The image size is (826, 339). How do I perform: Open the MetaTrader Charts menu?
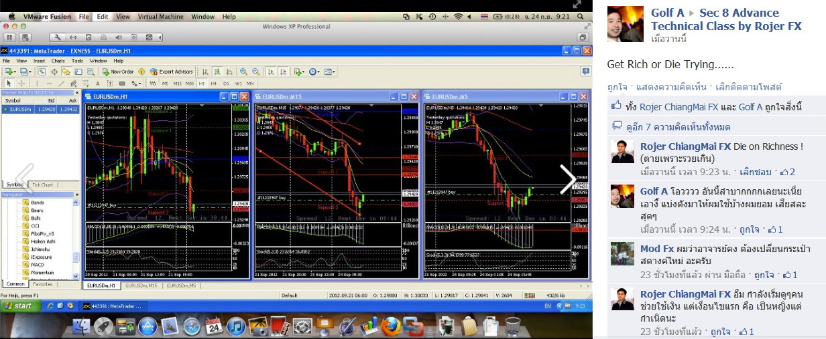click(x=58, y=61)
